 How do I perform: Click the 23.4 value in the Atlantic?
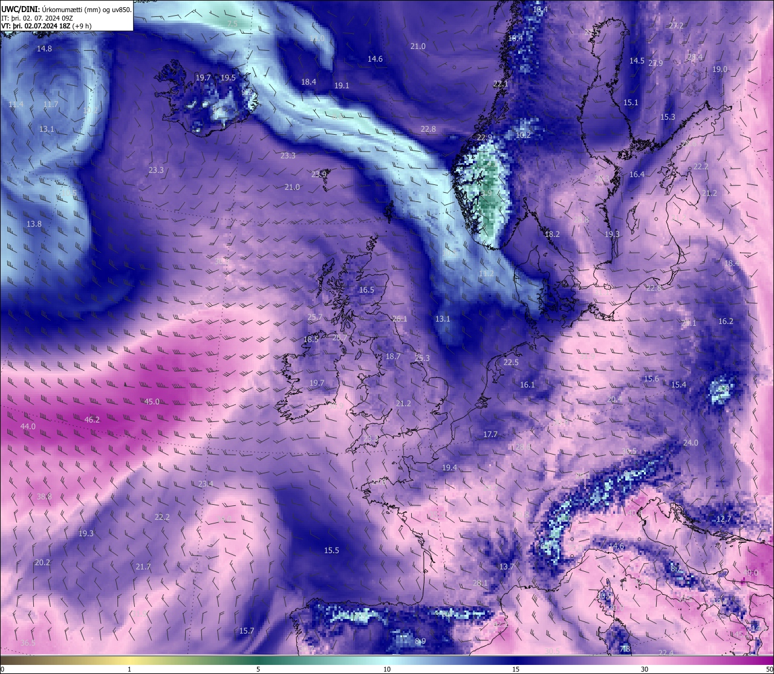pyautogui.click(x=206, y=484)
